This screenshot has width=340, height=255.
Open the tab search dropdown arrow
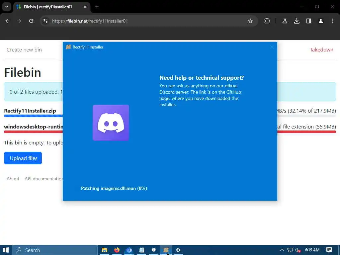[x=7, y=7]
